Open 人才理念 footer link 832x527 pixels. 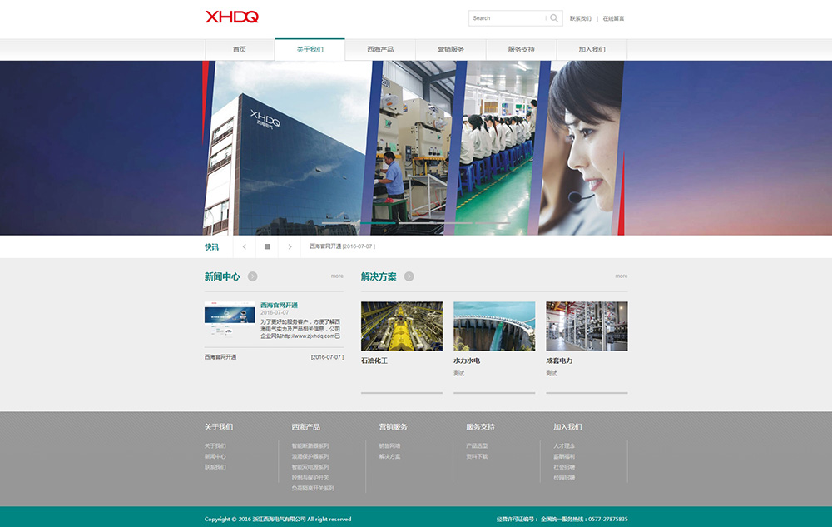(x=564, y=446)
